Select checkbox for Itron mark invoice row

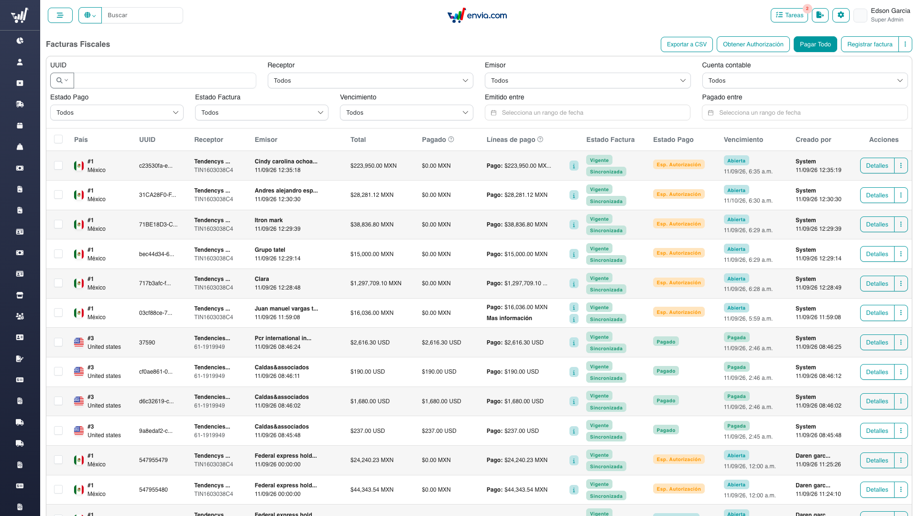point(58,224)
